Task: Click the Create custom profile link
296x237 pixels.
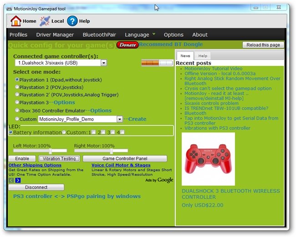Action: [137, 119]
